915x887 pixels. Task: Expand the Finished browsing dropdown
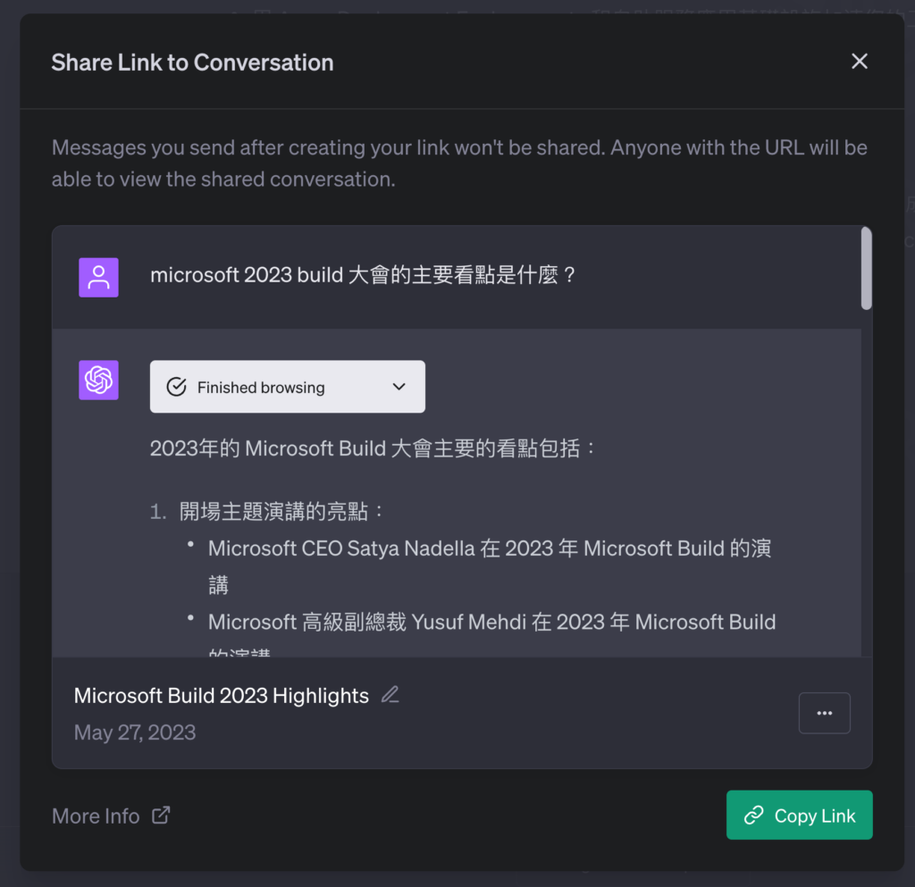click(x=287, y=387)
